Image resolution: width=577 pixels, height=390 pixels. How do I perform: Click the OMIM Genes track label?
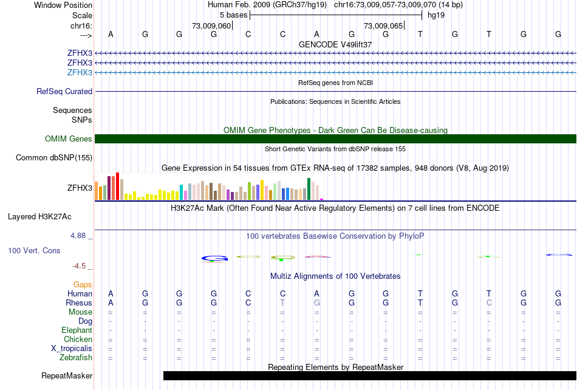pos(68,139)
